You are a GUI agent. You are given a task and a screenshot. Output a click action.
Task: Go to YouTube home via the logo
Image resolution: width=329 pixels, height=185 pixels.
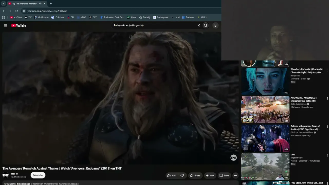pyautogui.click(x=19, y=25)
